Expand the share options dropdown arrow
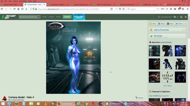 tap(185, 24)
